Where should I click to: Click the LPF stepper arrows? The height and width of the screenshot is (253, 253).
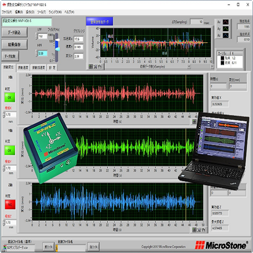[36, 36]
